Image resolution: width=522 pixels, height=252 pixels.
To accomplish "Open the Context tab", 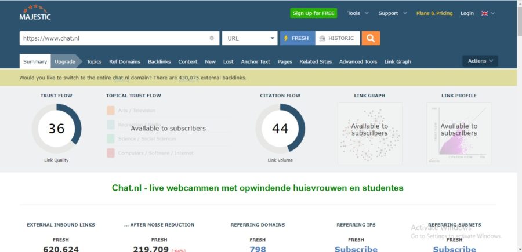I will pyautogui.click(x=188, y=61).
